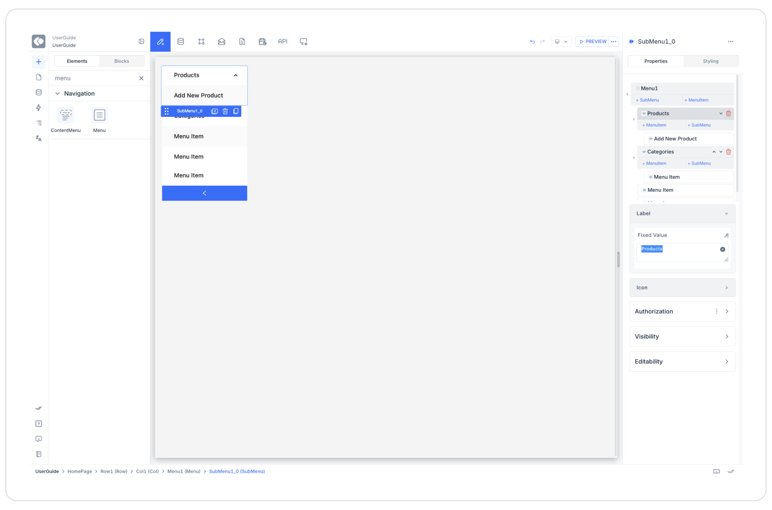Screen dimensions: 772x510
Task: Click the PREVIEW button
Action: click(593, 41)
